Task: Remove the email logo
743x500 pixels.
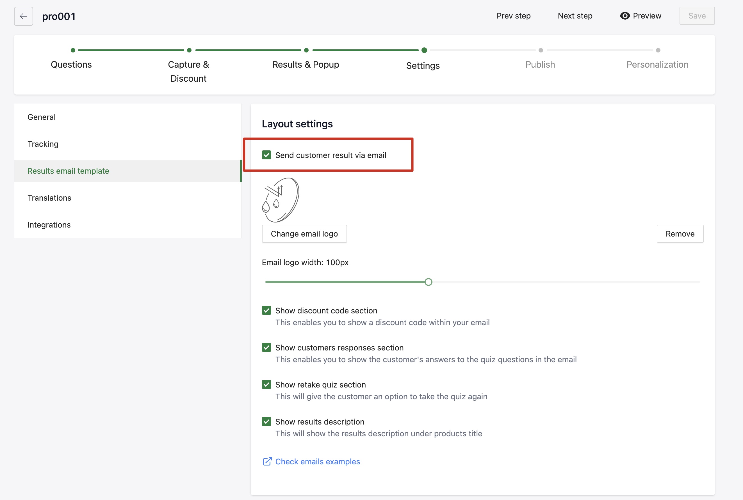Action: (680, 234)
